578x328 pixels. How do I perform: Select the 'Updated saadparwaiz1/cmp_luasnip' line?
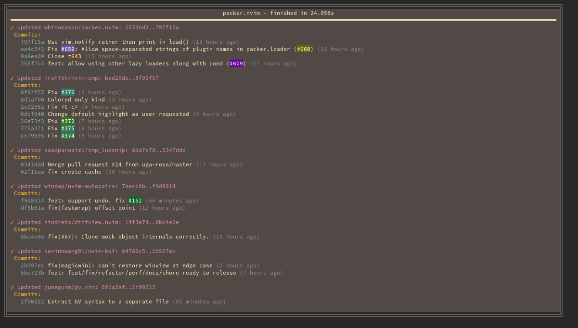(x=102, y=150)
